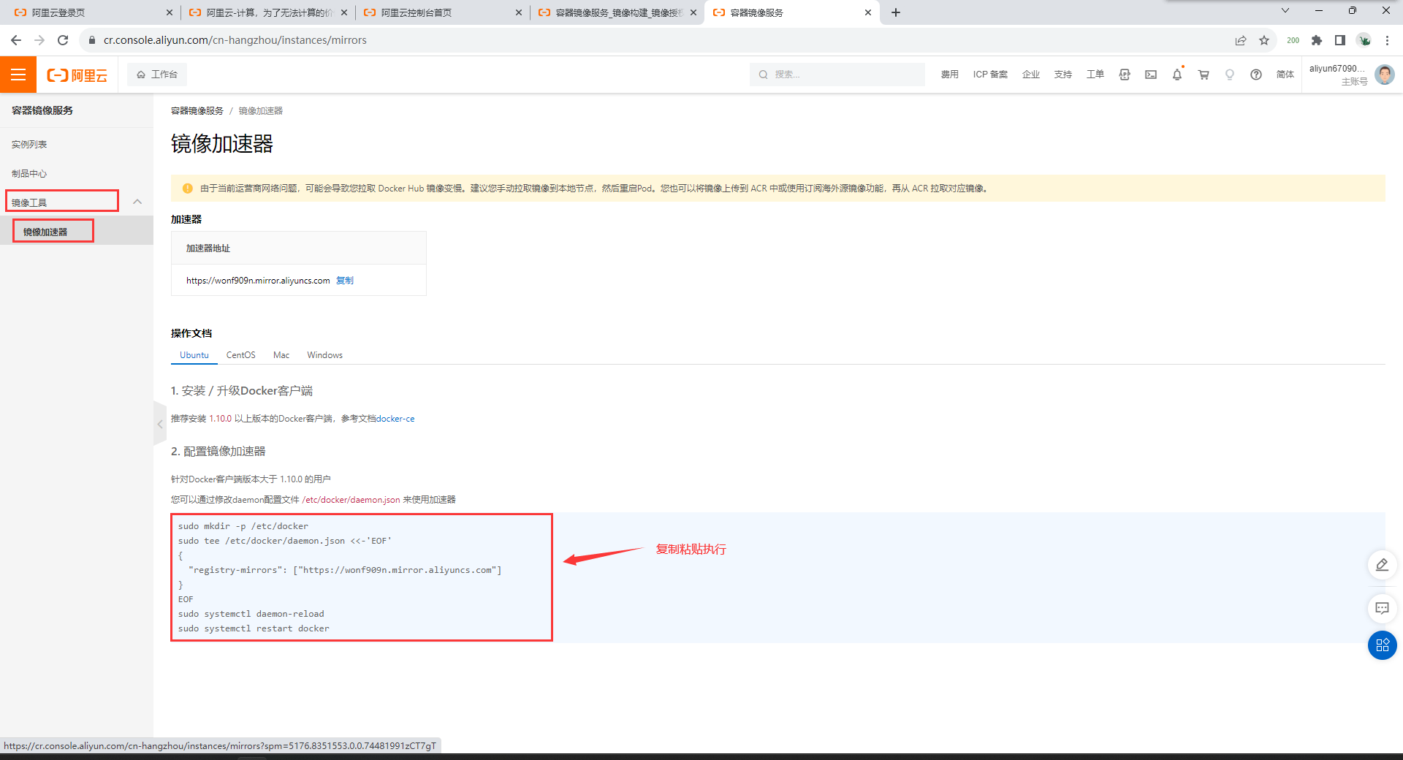Click the API tools icon in header
The image size is (1403, 760).
[1125, 75]
